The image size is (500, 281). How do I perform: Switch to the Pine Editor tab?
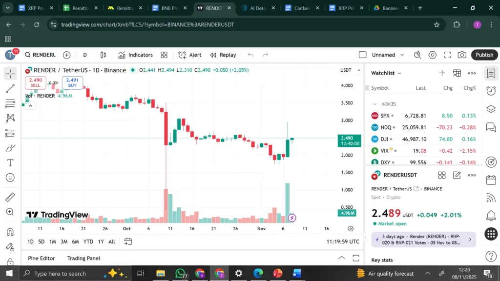tap(41, 258)
